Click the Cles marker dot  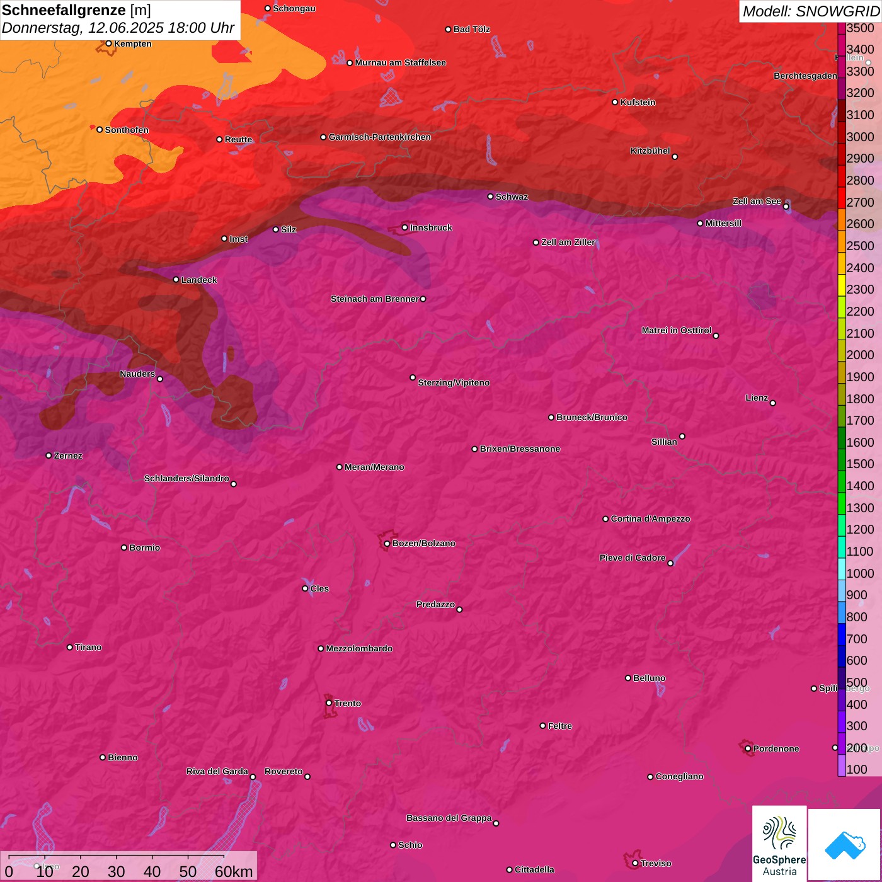(305, 588)
